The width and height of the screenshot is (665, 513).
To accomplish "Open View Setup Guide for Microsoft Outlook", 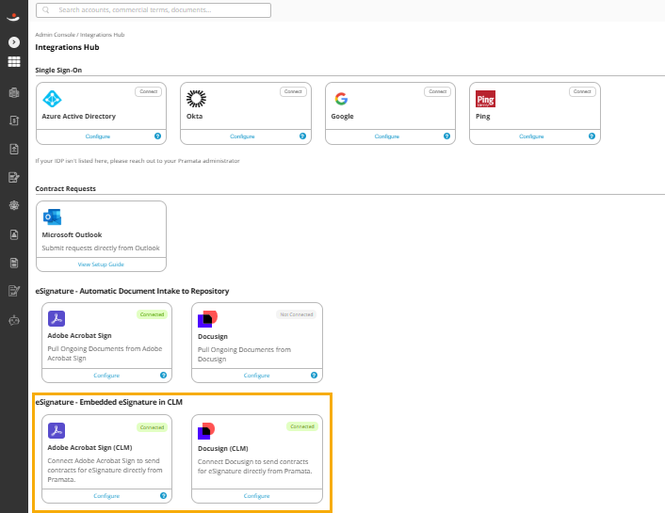I will tap(101, 265).
